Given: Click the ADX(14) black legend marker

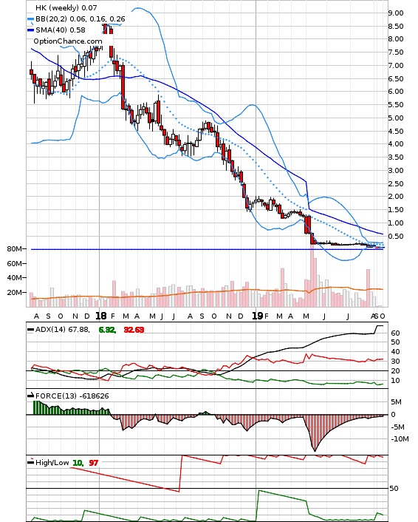Looking at the screenshot, I should (30, 330).
